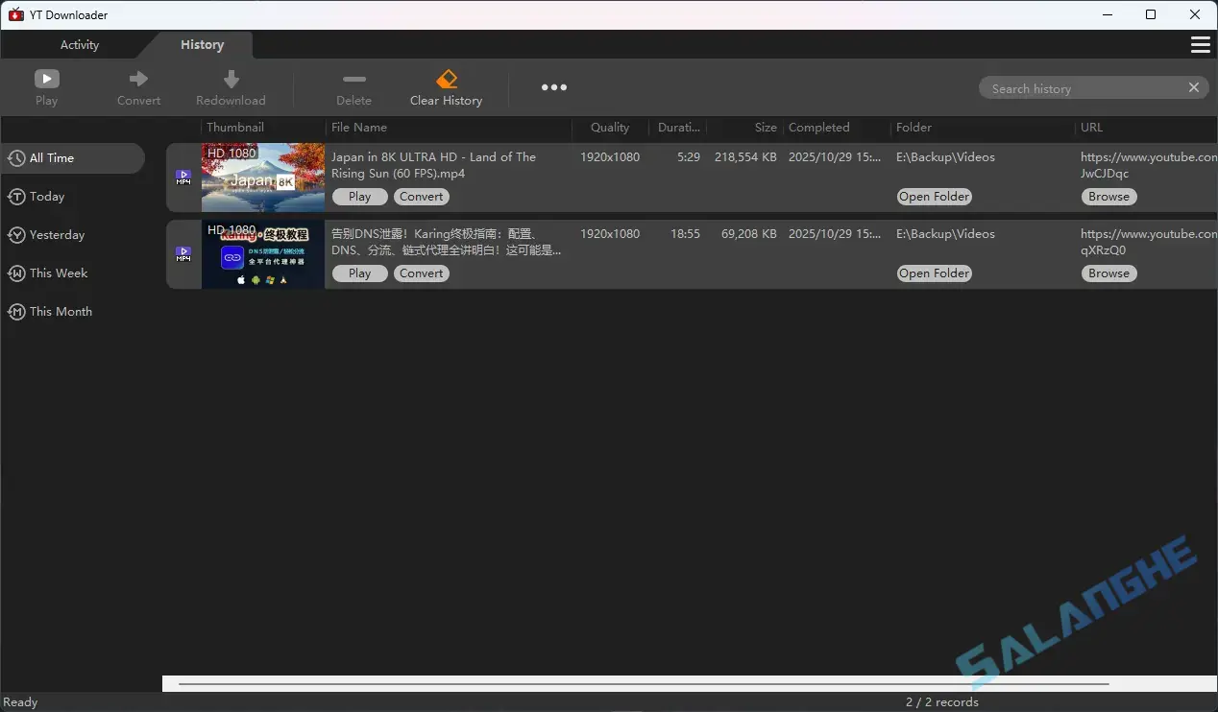This screenshot has width=1218, height=712.
Task: Trigger Clear History with its eraser icon
Action: [x=446, y=80]
